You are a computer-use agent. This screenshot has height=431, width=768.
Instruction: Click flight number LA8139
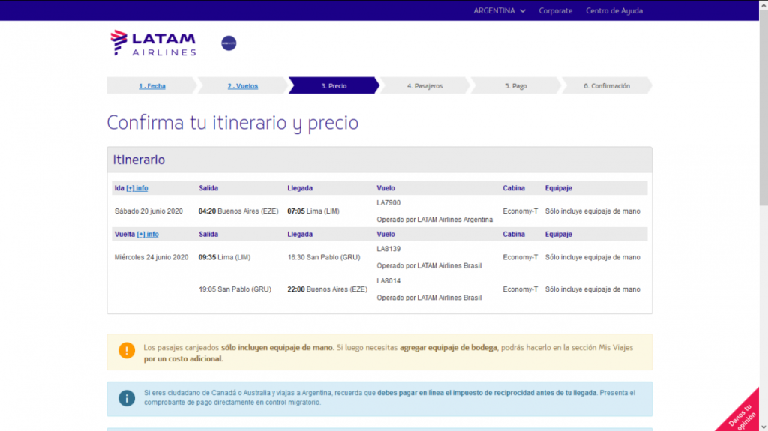coord(388,249)
